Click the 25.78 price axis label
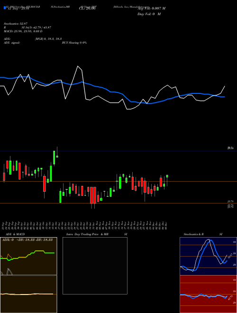The width and height of the screenshot is (237, 313). click(230, 202)
